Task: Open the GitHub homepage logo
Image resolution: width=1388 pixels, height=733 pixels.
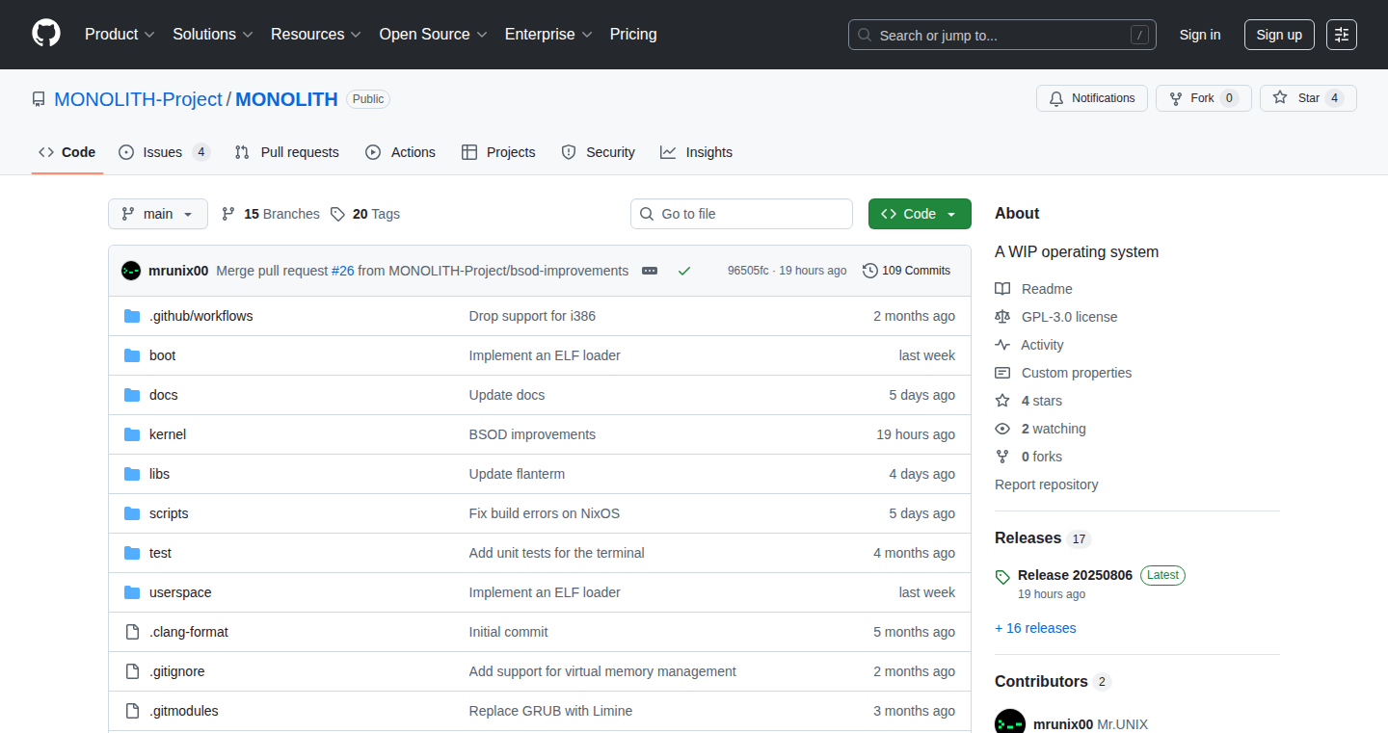Action: [46, 34]
